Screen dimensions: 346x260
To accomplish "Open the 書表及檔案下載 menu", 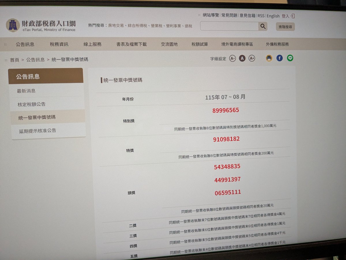I will coord(131,44).
